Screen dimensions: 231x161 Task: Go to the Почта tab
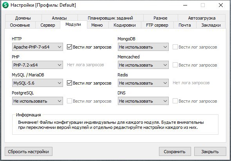(x=185, y=25)
